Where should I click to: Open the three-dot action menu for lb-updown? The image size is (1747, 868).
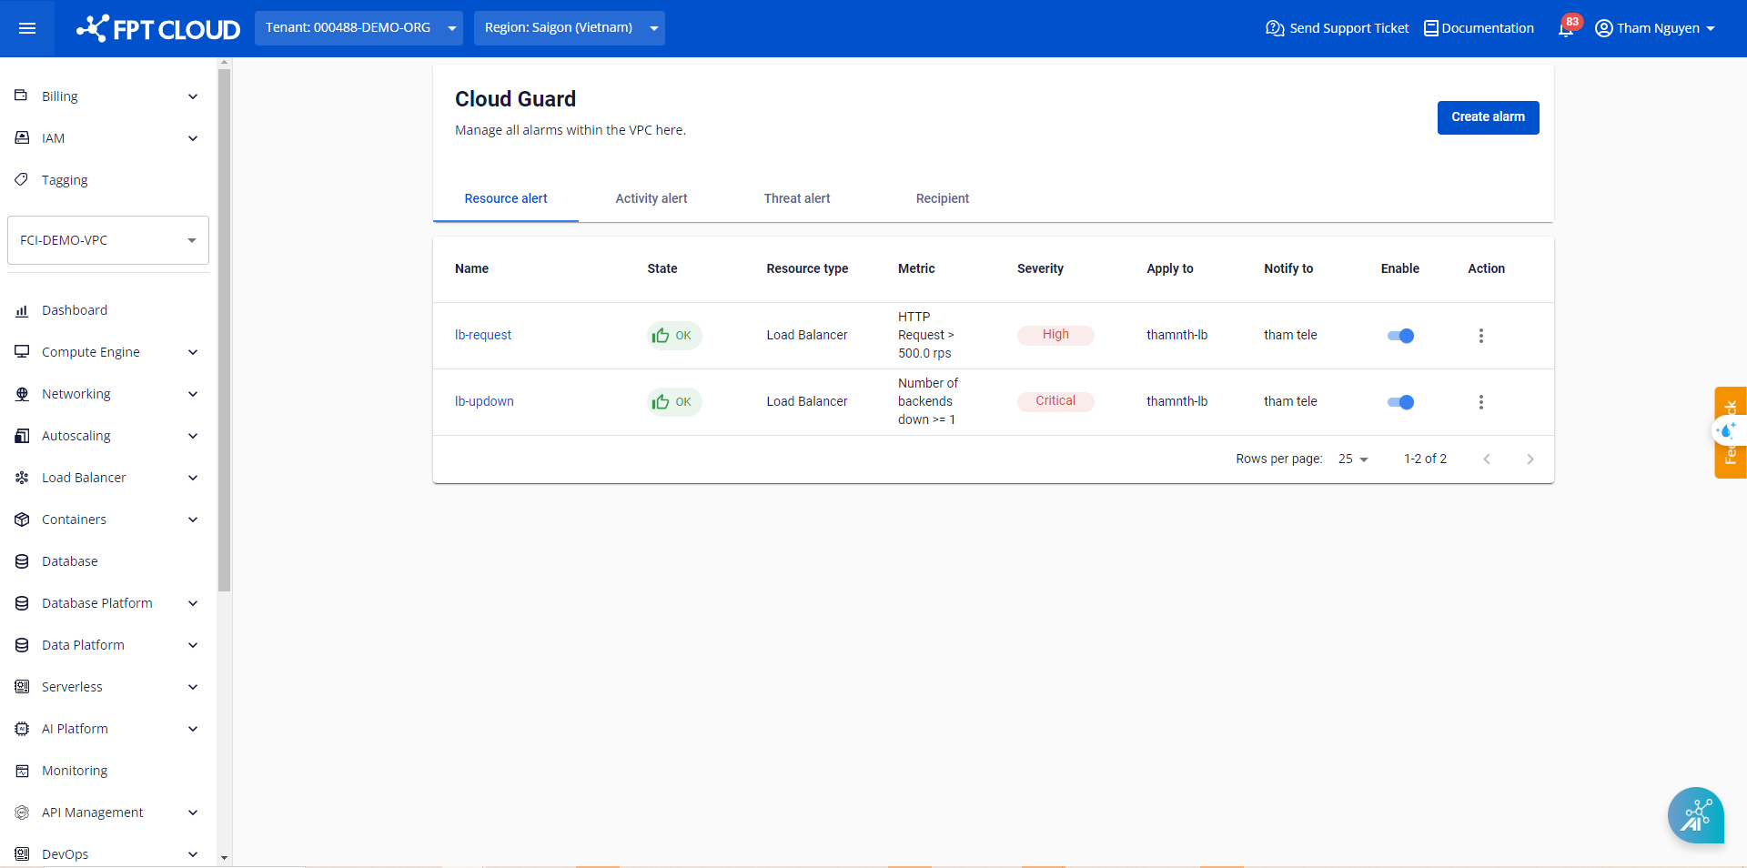click(x=1480, y=402)
